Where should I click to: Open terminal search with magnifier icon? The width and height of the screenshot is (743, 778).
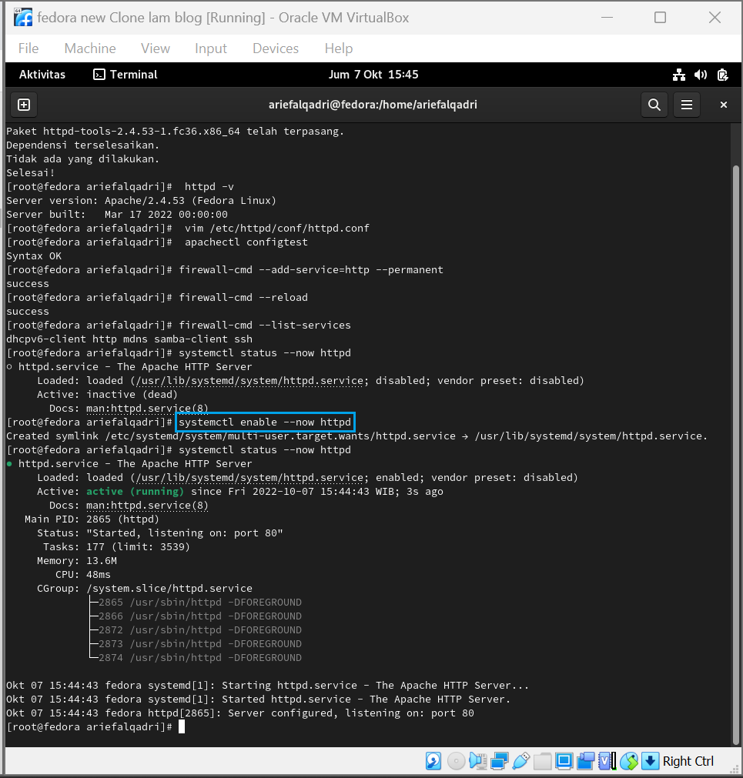pyautogui.click(x=654, y=105)
